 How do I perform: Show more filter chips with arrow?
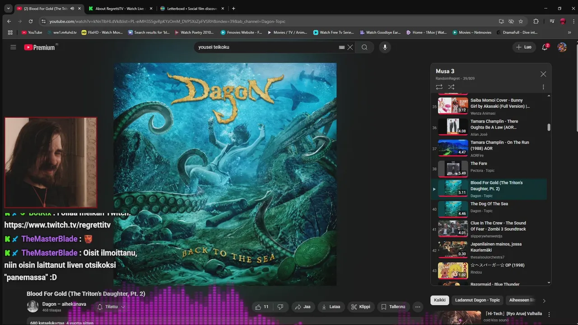(x=544, y=301)
